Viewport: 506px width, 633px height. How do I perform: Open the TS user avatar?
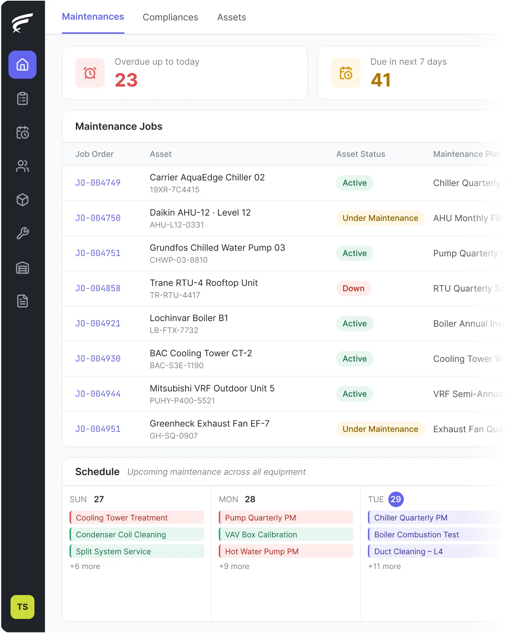(x=22, y=607)
